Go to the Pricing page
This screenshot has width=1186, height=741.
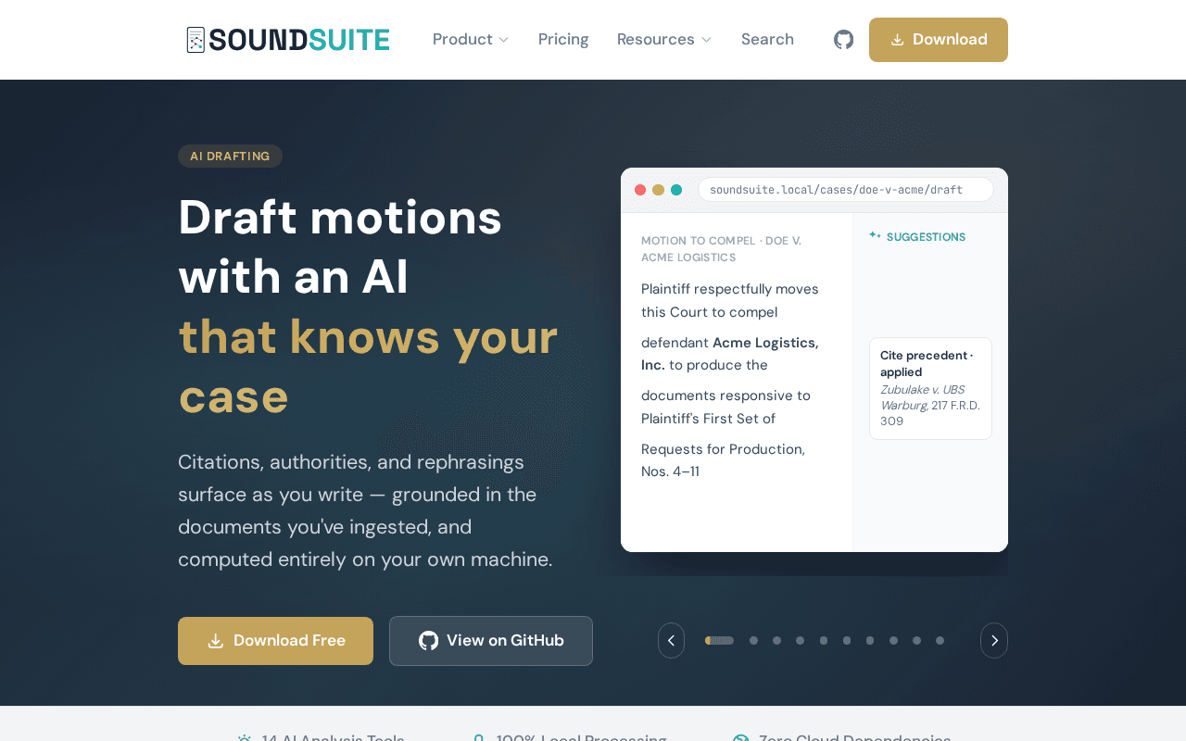point(563,40)
